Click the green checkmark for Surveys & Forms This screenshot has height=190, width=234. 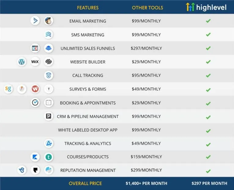208,90
